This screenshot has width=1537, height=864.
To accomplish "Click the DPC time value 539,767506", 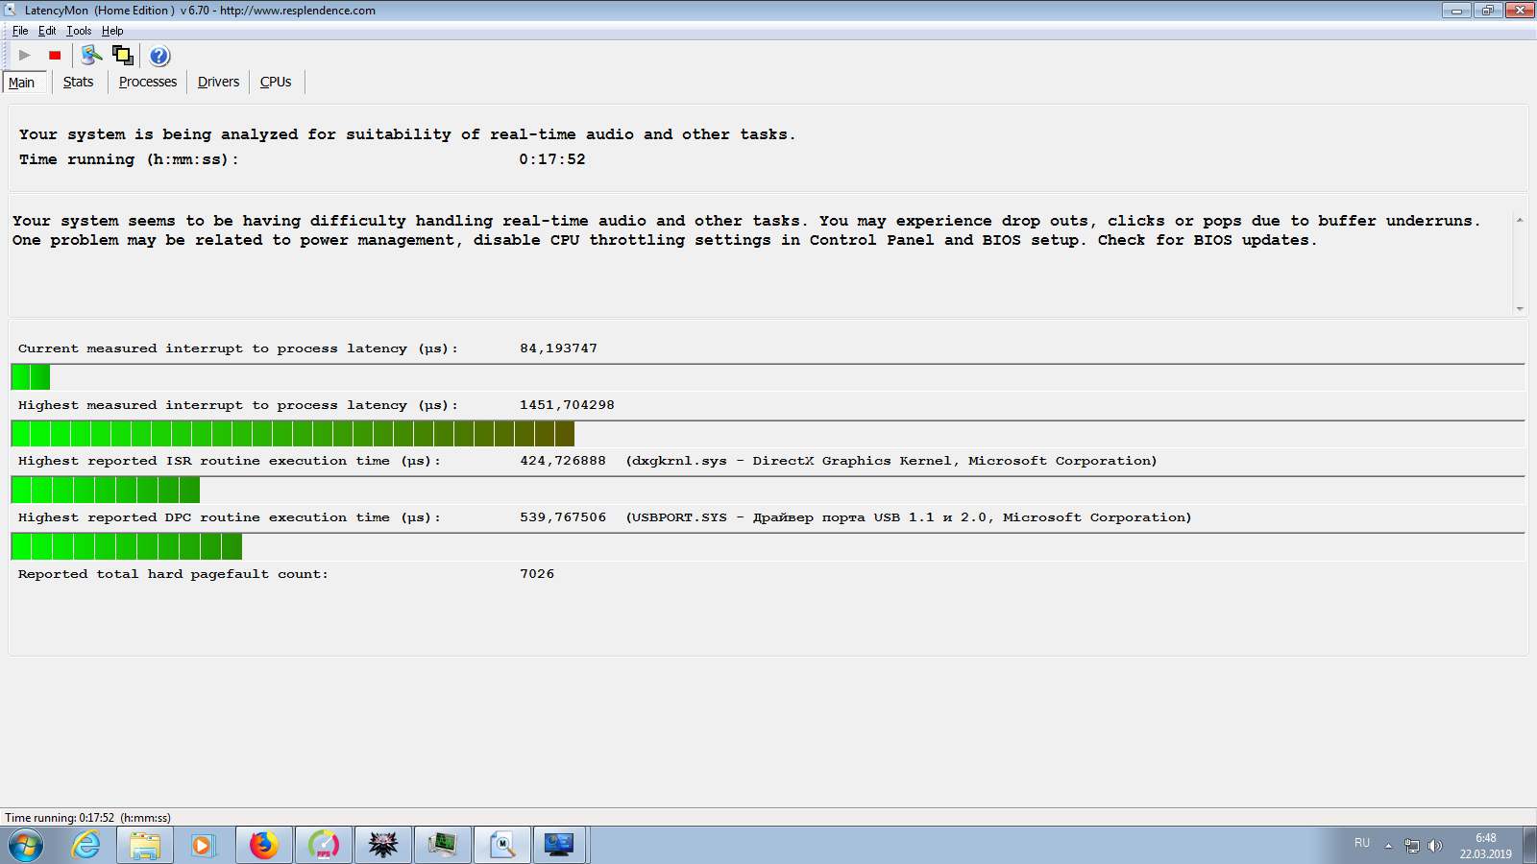I will [563, 517].
